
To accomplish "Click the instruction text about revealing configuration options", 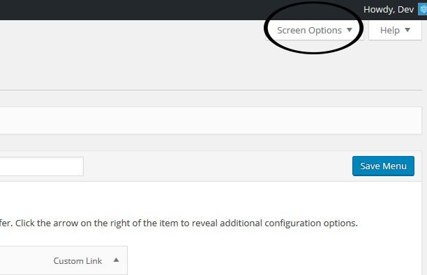I will pos(179,223).
